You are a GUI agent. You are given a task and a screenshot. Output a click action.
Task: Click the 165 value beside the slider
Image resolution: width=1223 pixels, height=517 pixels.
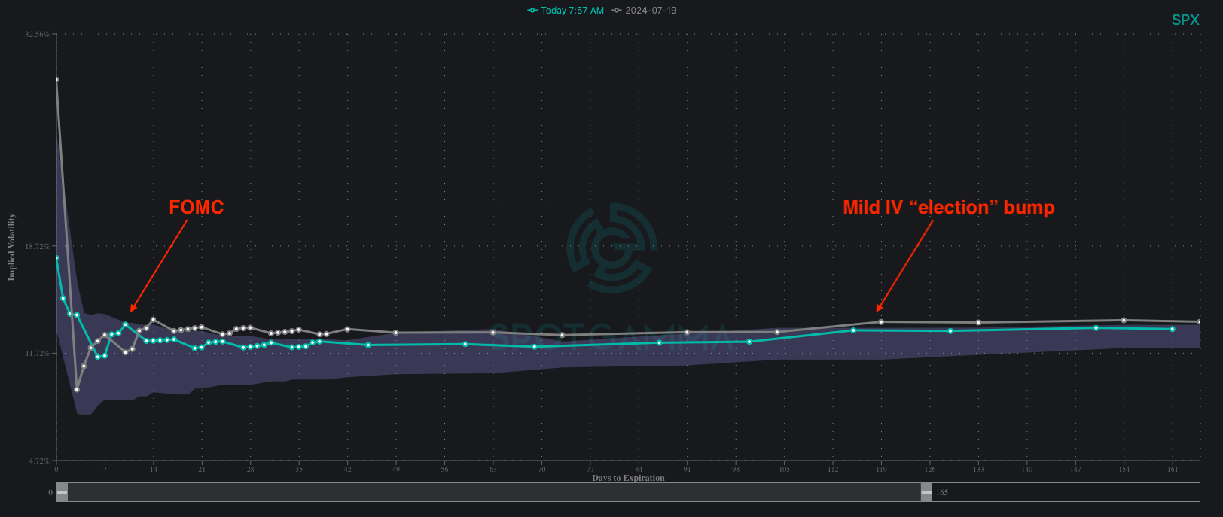pyautogui.click(x=942, y=493)
